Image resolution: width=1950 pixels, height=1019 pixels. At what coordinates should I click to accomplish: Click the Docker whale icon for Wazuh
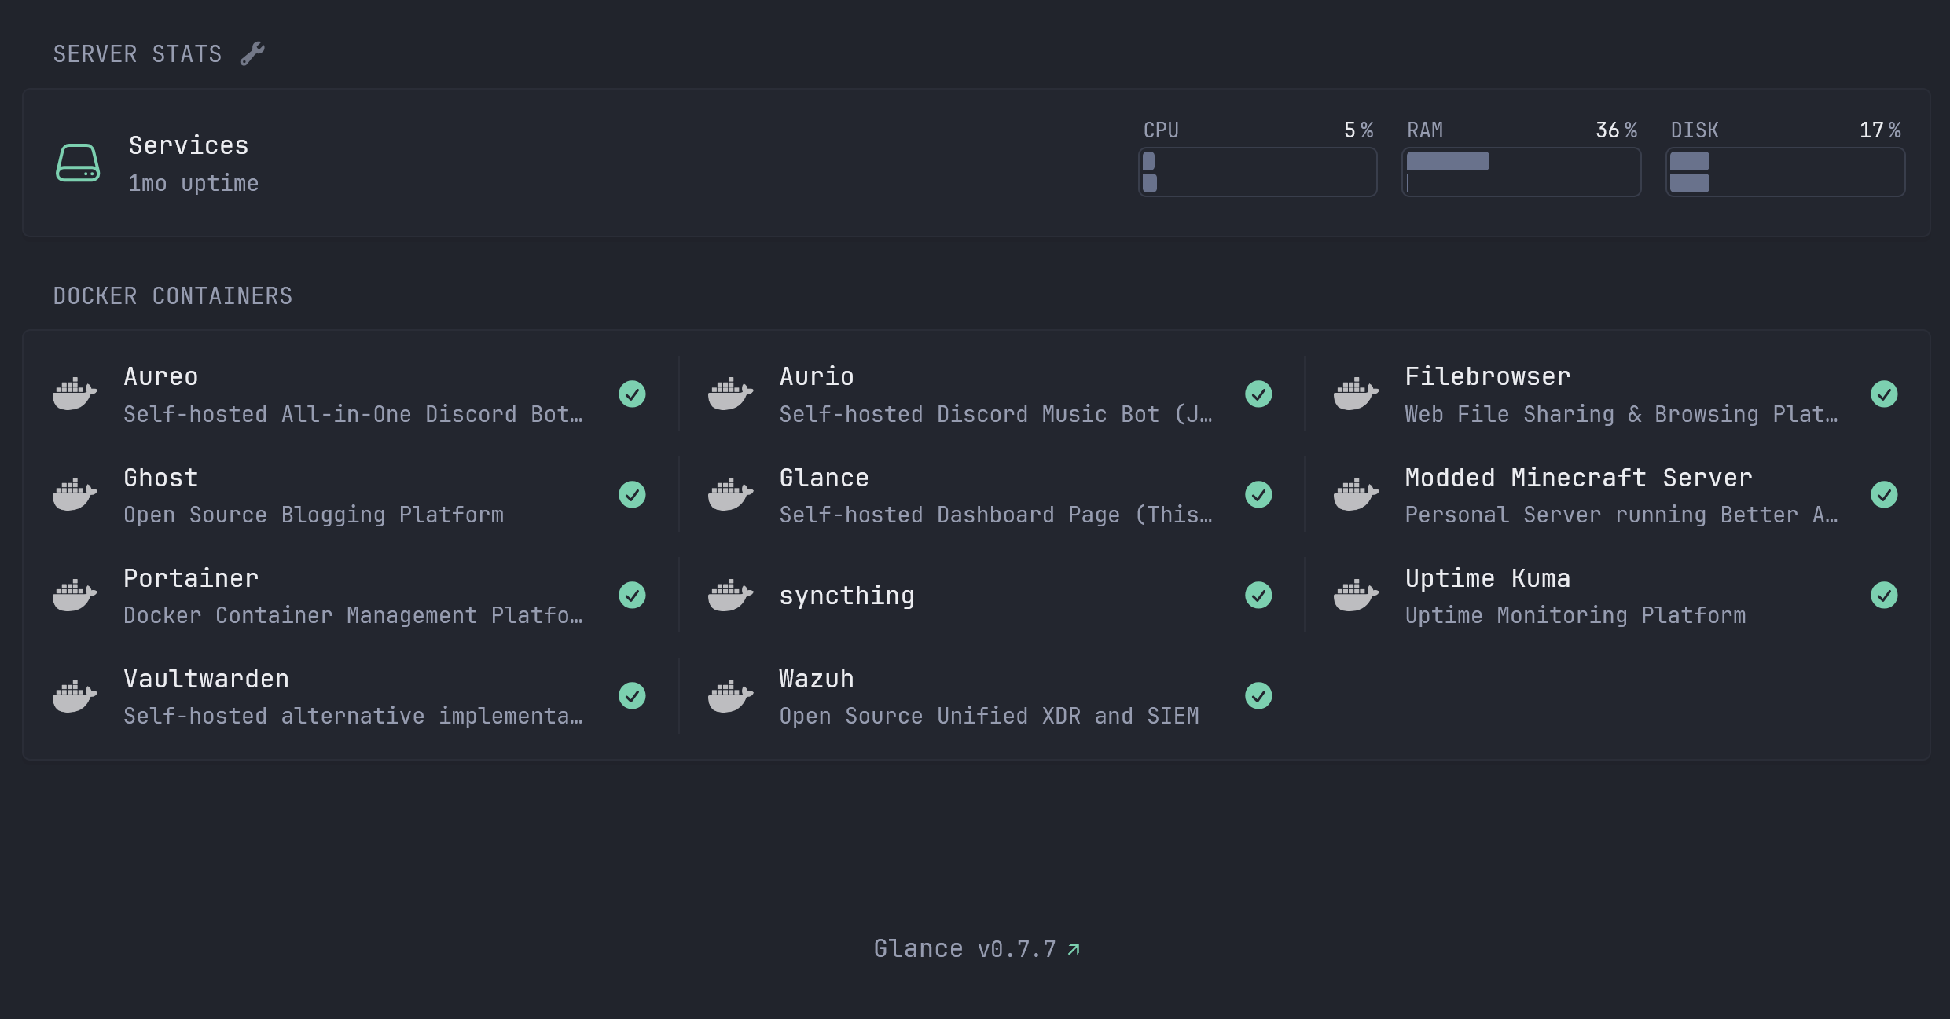coord(730,695)
